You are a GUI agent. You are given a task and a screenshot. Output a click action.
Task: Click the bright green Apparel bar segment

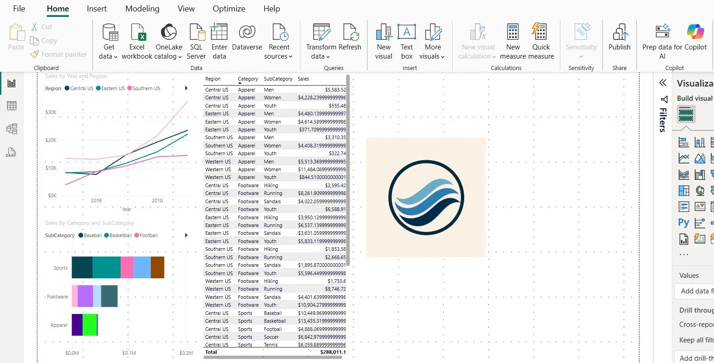tap(90, 325)
